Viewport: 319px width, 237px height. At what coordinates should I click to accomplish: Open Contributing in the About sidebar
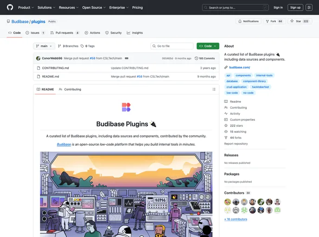coord(236,108)
